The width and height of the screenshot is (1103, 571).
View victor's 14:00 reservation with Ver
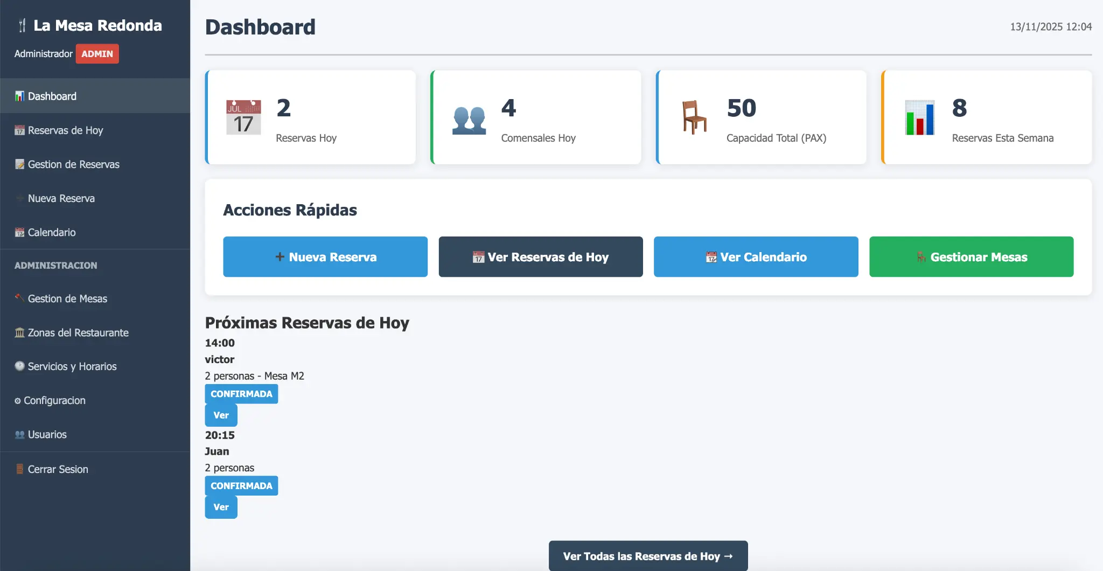221,415
